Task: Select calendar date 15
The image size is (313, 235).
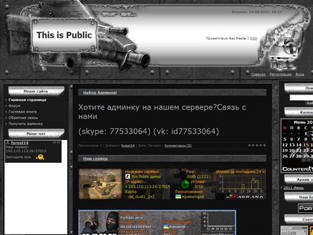Action: [x=305, y=145]
